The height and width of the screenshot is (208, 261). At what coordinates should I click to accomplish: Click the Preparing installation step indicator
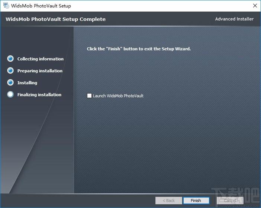[x=10, y=70]
